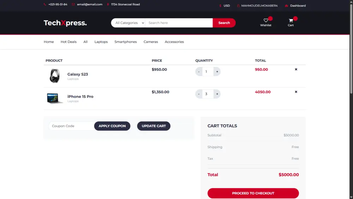Viewport: 353px width, 199px height.
Task: Click the dollar icon next to USD
Action: (x=220, y=6)
